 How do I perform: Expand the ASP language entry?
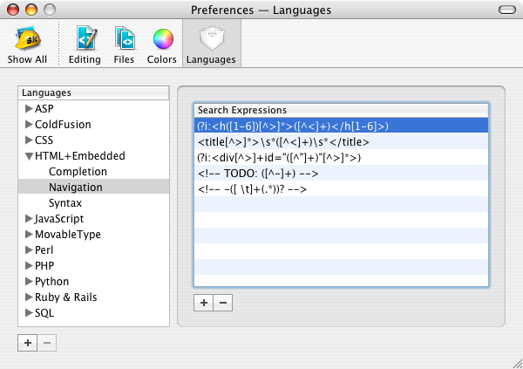tap(29, 109)
